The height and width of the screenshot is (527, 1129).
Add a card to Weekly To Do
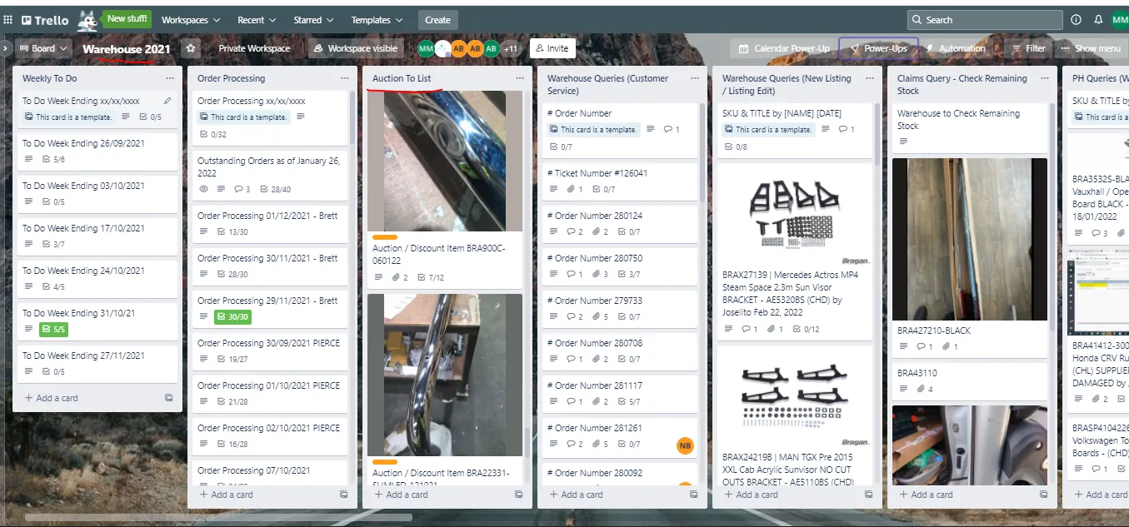[52, 398]
